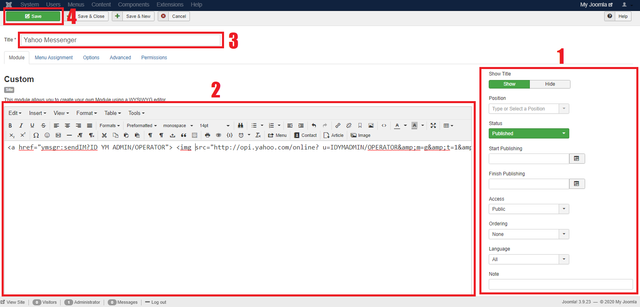Image resolution: width=640 pixels, height=307 pixels.
Task: Cut the selected editor text
Action: pyautogui.click(x=104, y=135)
